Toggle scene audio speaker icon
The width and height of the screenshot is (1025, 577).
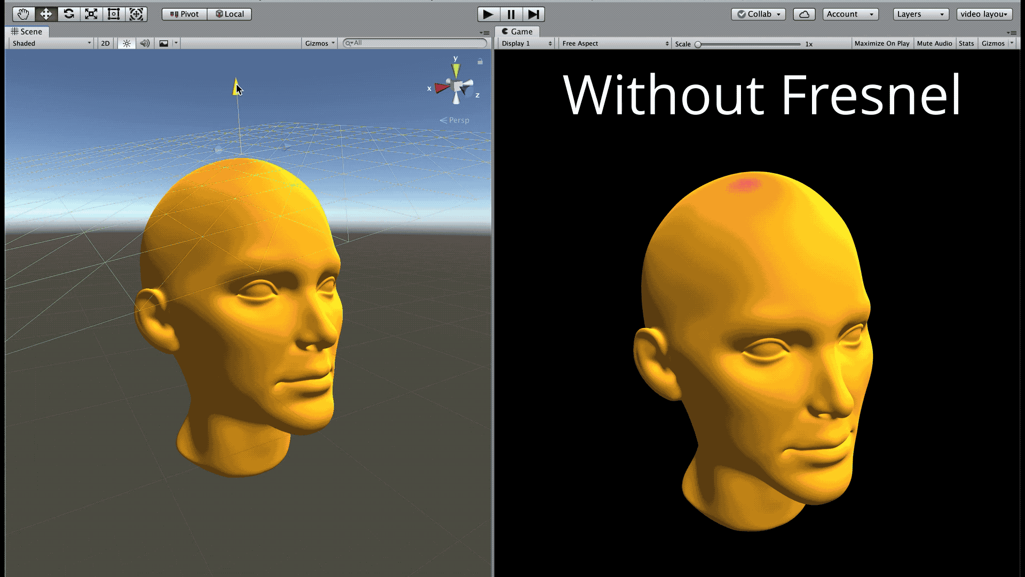click(145, 43)
